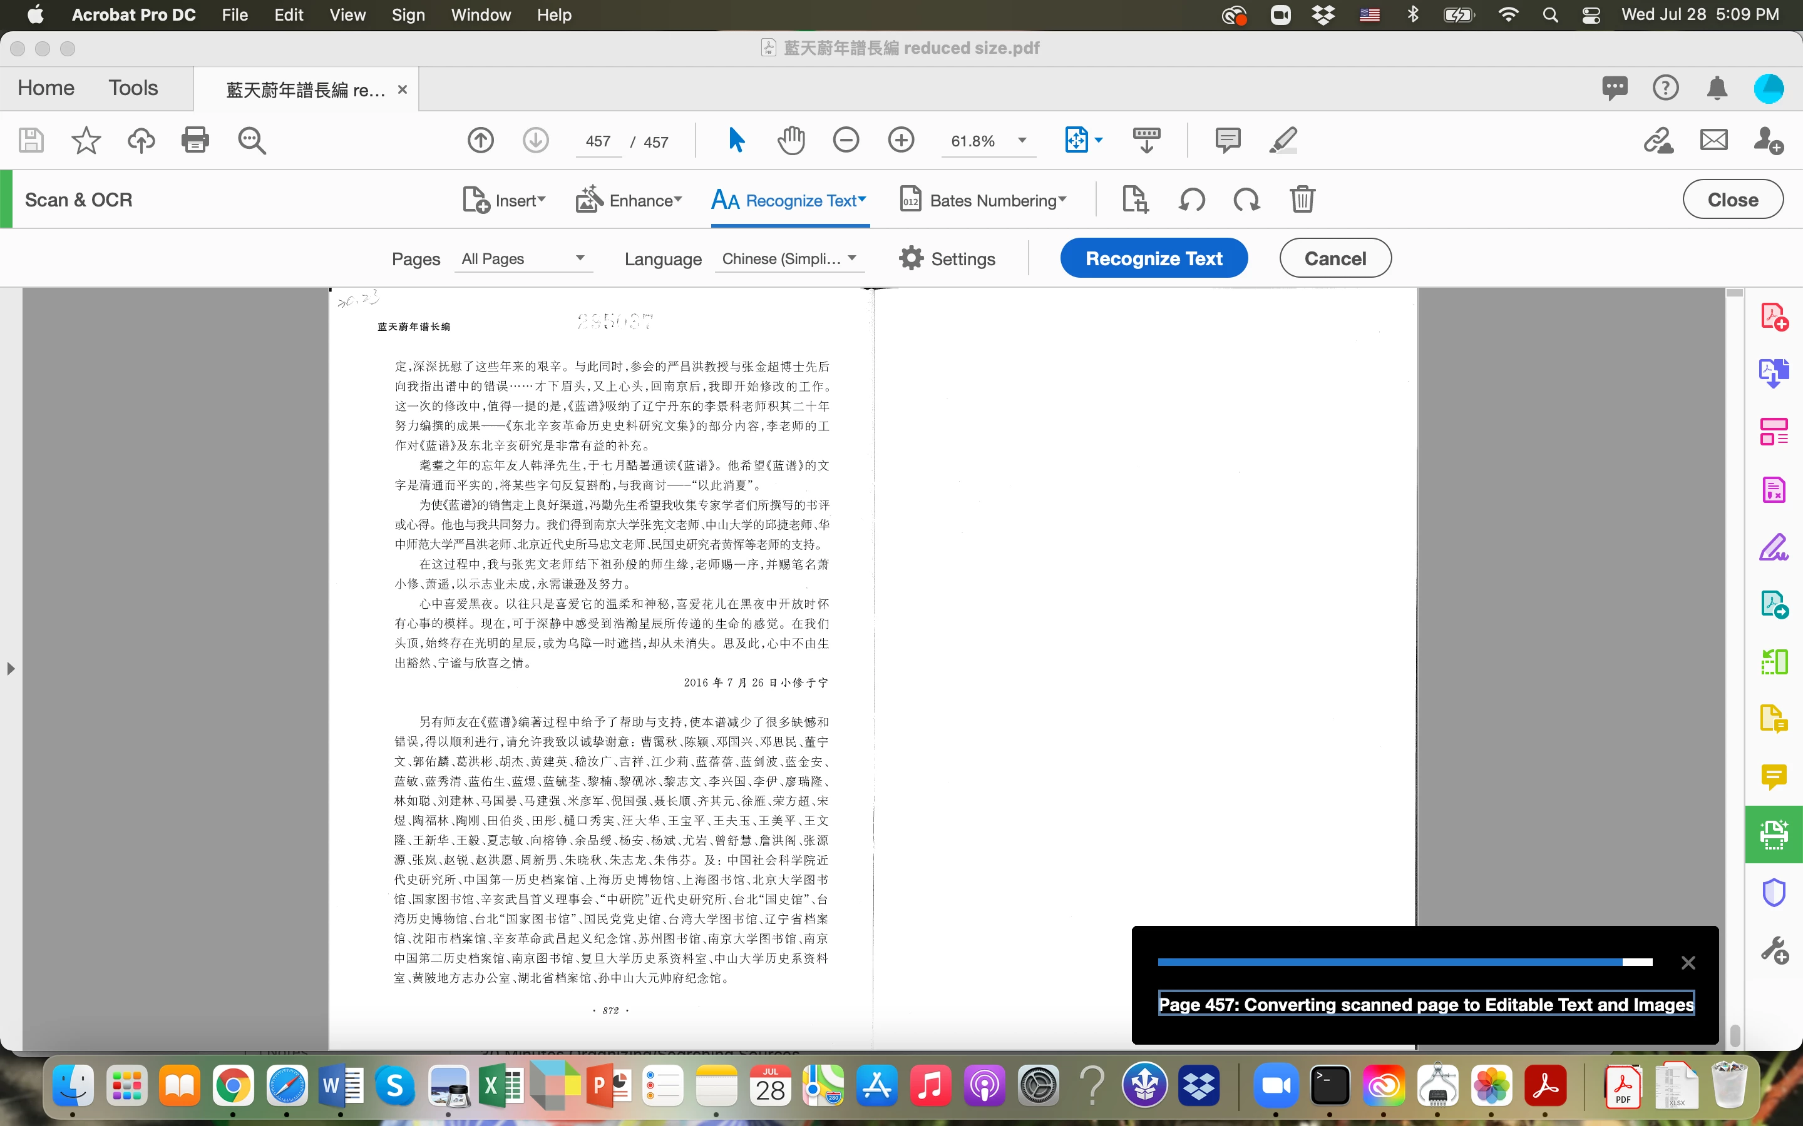Open Spotlight search in menu bar

click(x=1551, y=15)
